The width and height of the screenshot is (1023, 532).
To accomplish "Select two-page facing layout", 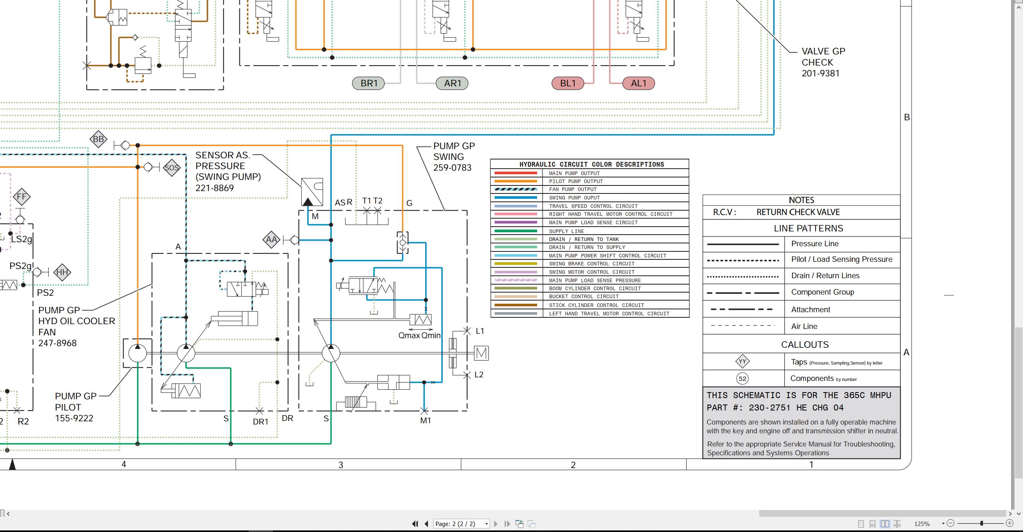I will tap(885, 524).
